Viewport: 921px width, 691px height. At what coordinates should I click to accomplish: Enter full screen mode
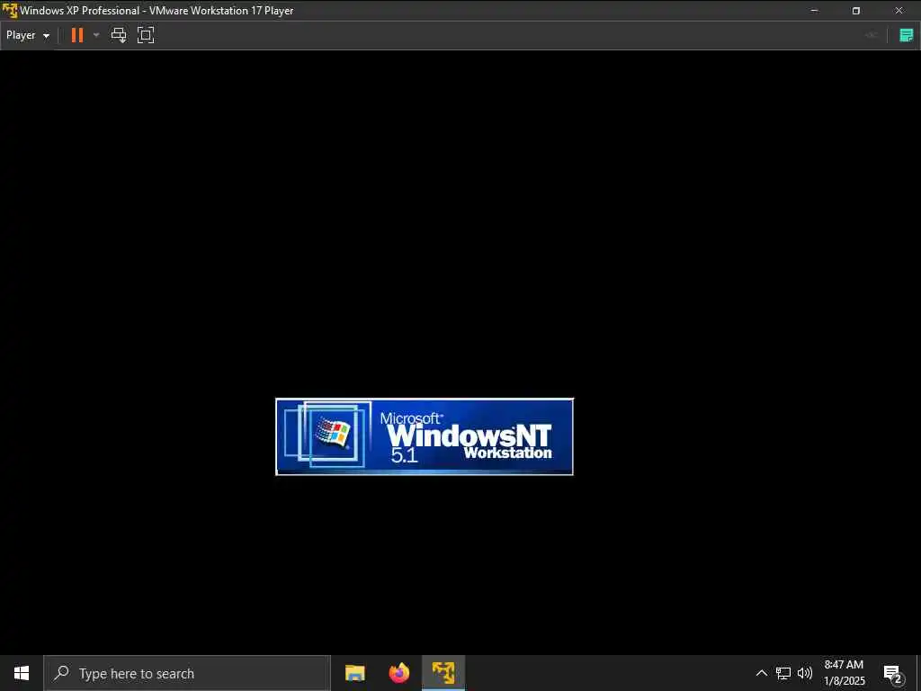(146, 35)
